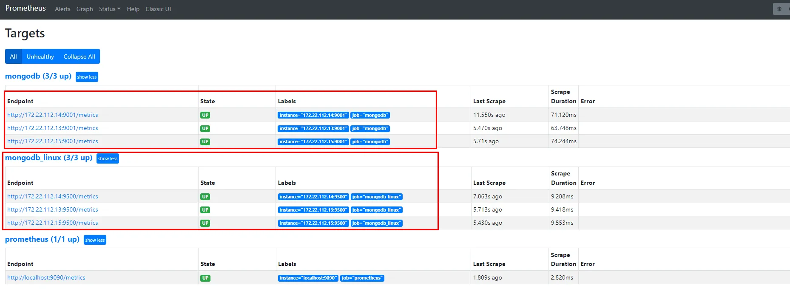Open endpoint http://172.22.112.15:9001/metrics
Viewport: 790px width, 294px height.
53,141
